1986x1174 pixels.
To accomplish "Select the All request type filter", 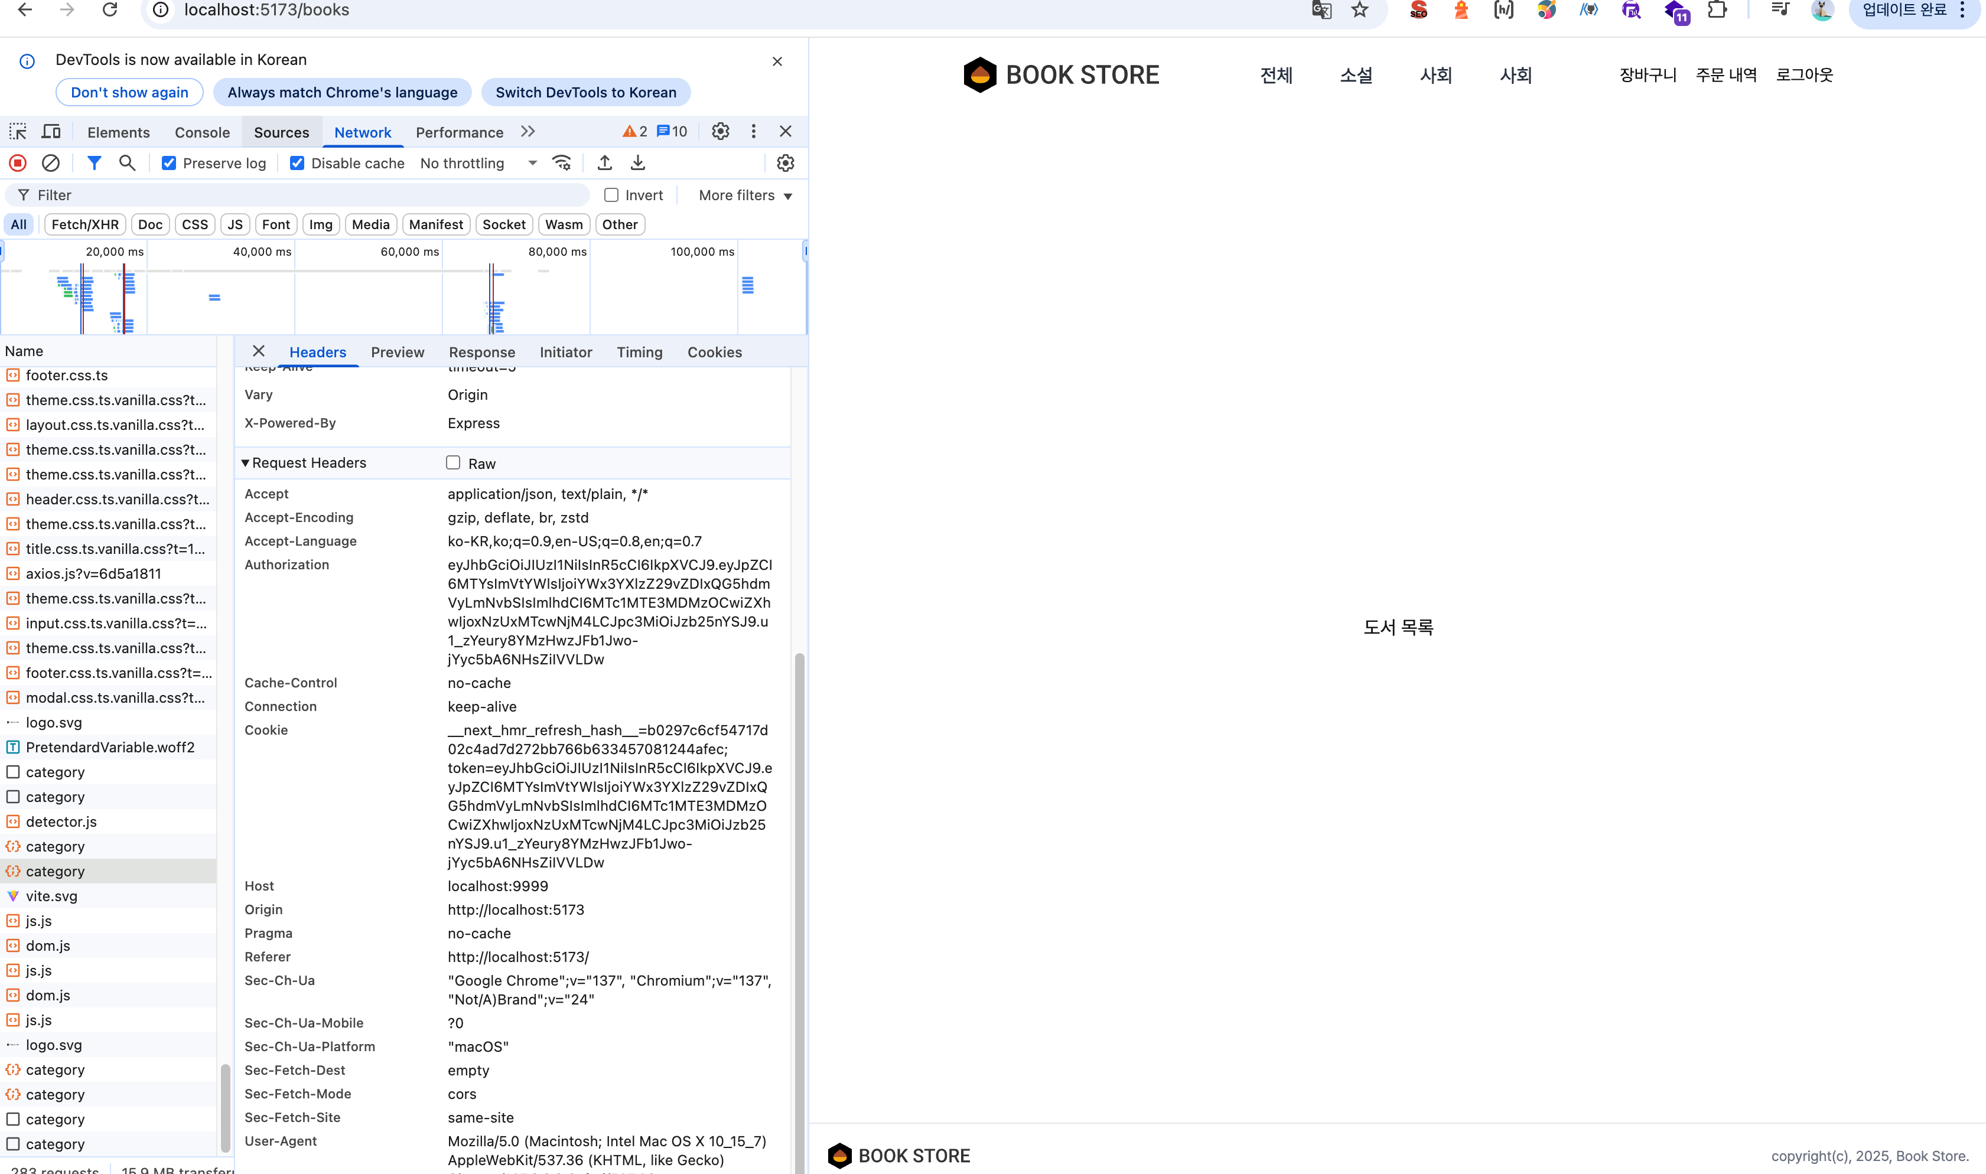I will (x=19, y=224).
